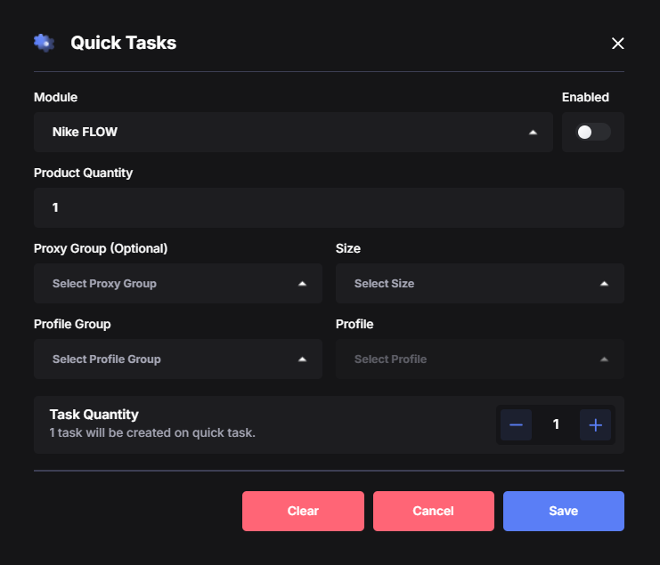
Task: Click the Clear button
Action: point(303,511)
